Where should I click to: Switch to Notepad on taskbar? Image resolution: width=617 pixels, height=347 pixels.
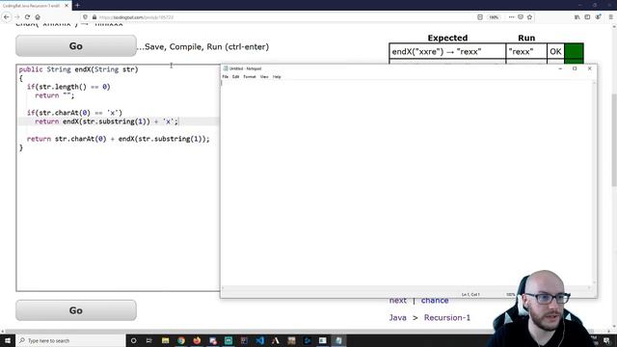pyautogui.click(x=338, y=340)
